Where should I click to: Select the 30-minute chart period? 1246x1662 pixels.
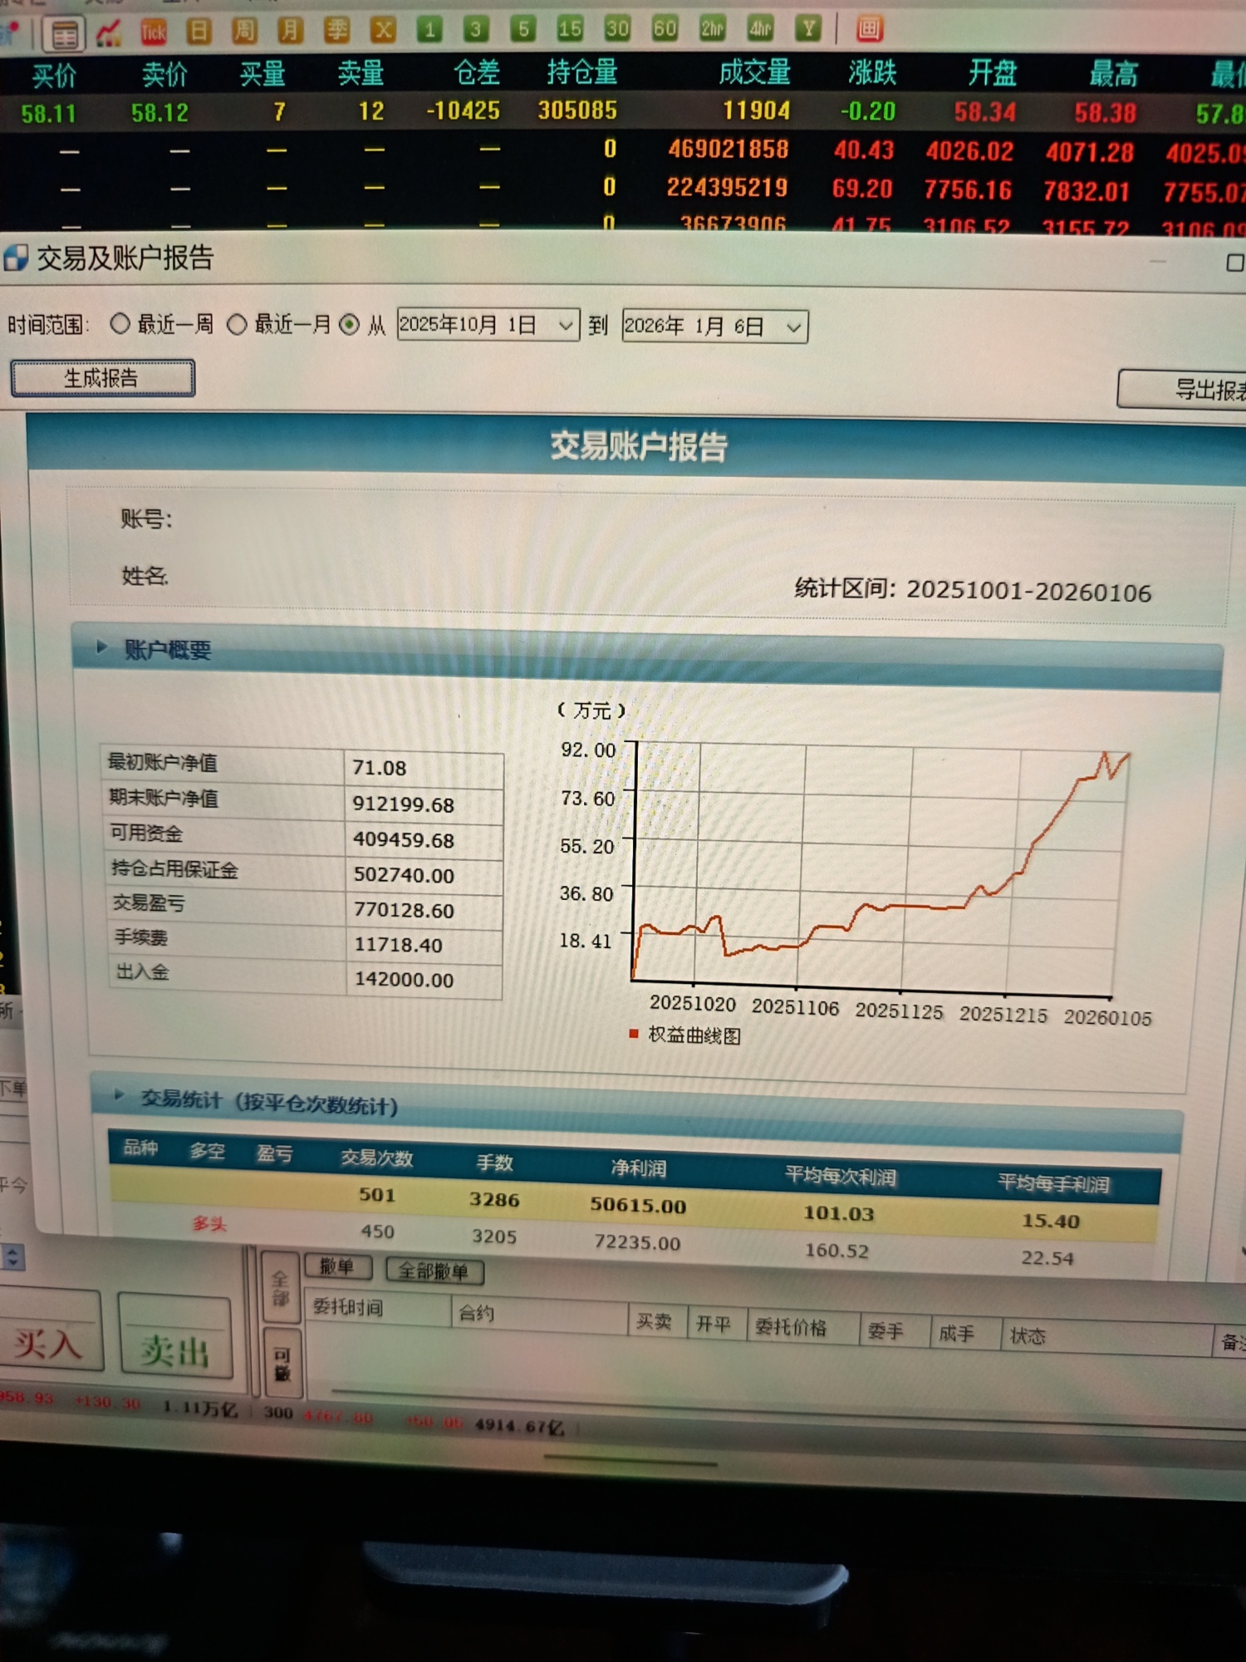[x=617, y=29]
